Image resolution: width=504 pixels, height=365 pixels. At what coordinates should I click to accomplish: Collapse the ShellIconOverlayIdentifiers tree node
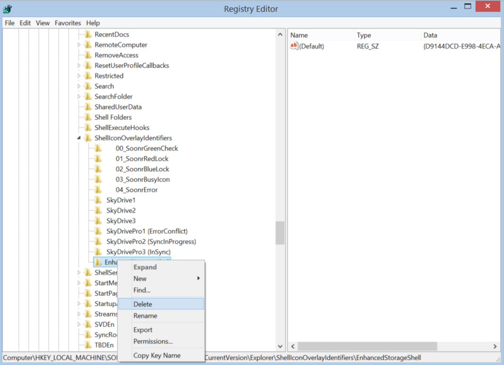click(79, 138)
